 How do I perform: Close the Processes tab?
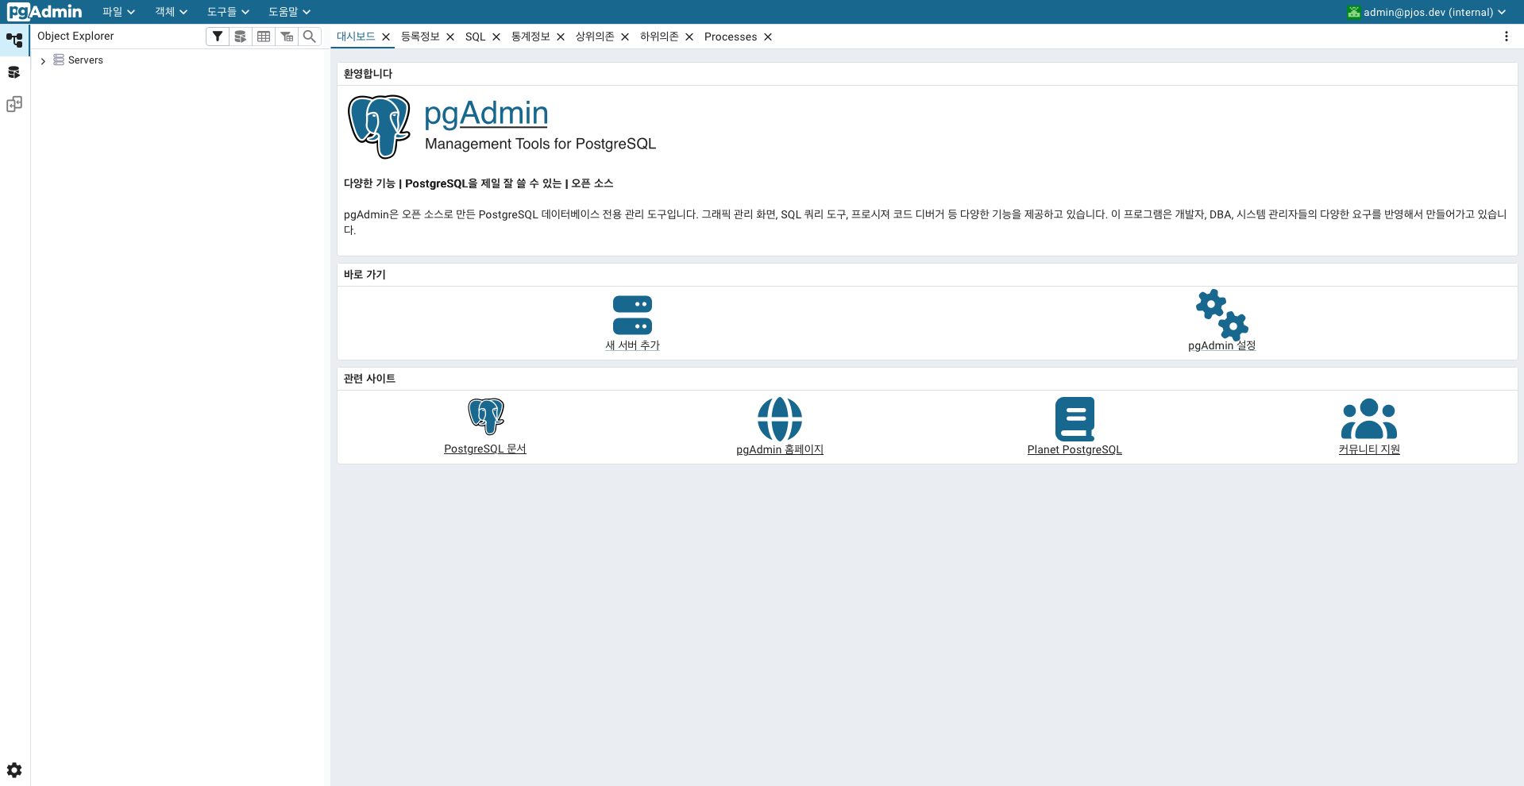tap(768, 37)
